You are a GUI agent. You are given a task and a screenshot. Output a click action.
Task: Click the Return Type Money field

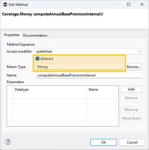click(80, 67)
